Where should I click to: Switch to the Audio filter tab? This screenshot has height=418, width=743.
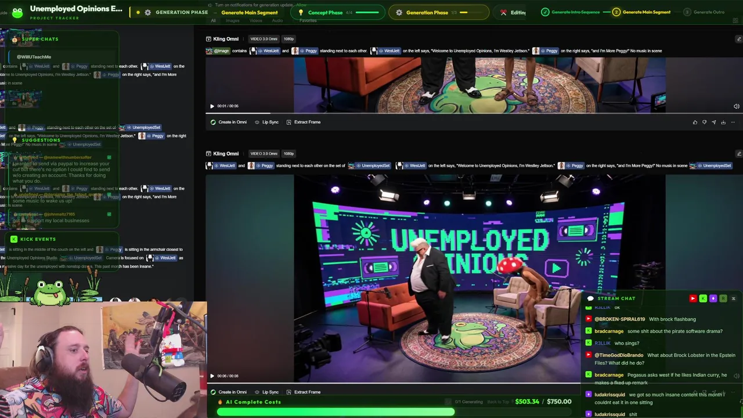click(x=277, y=21)
